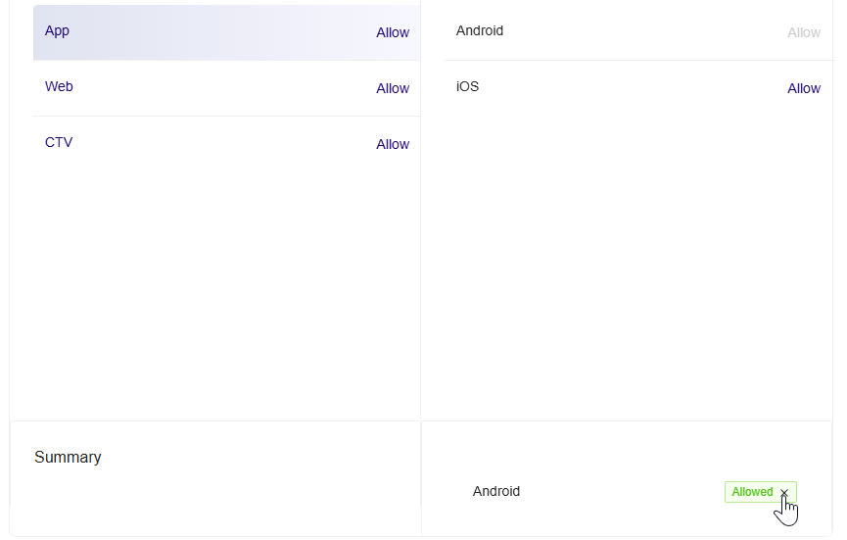Click the Summary heading
Viewport: 847px width, 540px height.
coord(68,458)
